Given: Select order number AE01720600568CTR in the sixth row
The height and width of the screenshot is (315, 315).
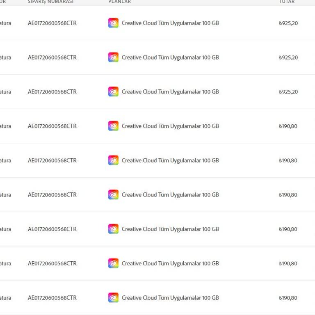Looking at the screenshot, I should tap(52, 195).
